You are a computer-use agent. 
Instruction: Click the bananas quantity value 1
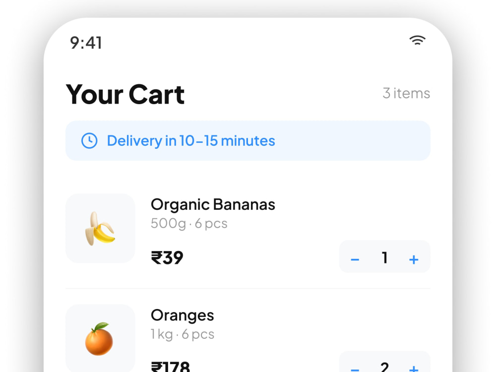click(x=385, y=257)
